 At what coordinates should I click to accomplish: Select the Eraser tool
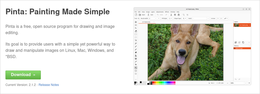136,53
